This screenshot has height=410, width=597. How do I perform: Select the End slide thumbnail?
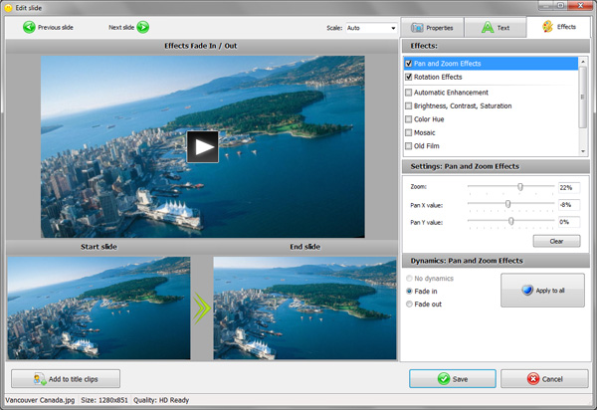pyautogui.click(x=304, y=307)
